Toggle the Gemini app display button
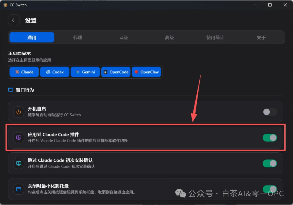This screenshot has width=293, height=205. click(85, 72)
